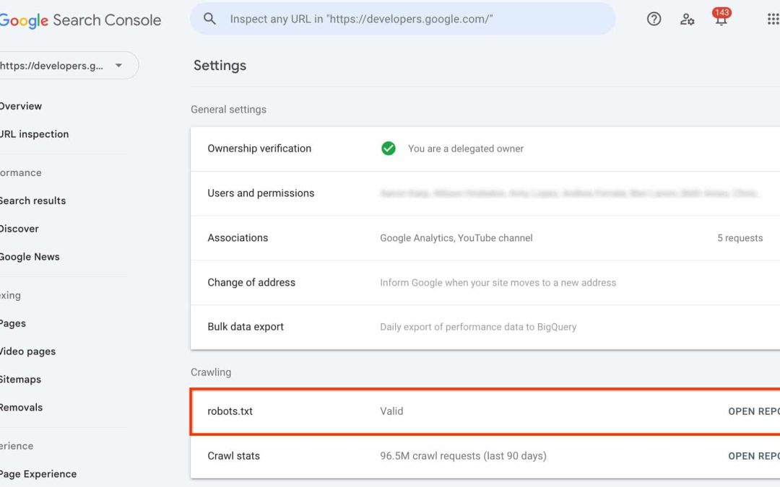The image size is (780, 487).
Task: Open the notifications bell with 143 badge
Action: tap(721, 17)
